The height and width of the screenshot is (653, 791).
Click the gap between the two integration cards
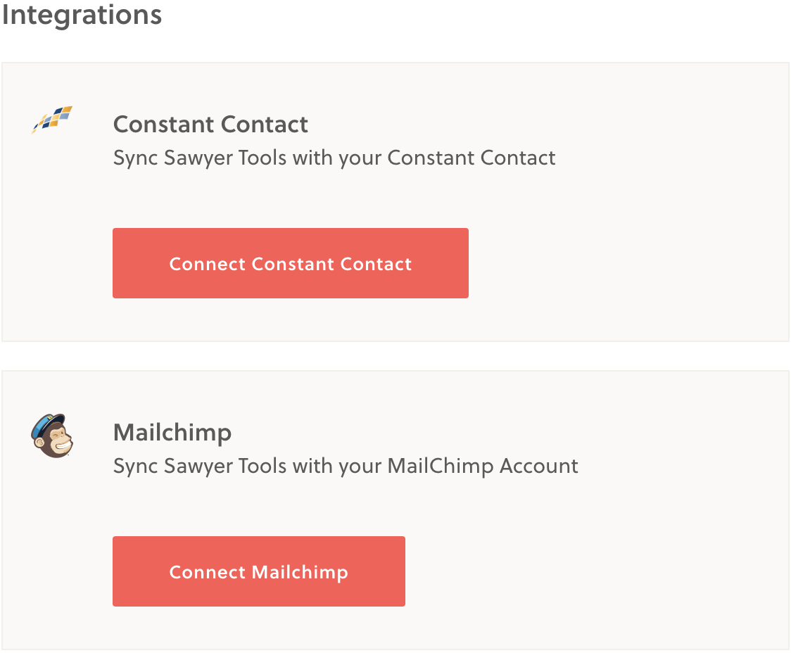[395, 356]
